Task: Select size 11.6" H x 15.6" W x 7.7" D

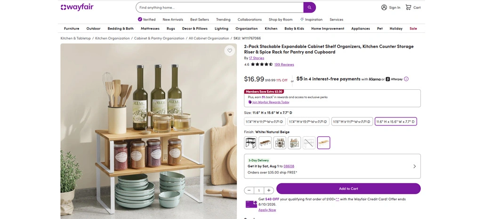Action: tap(395, 122)
